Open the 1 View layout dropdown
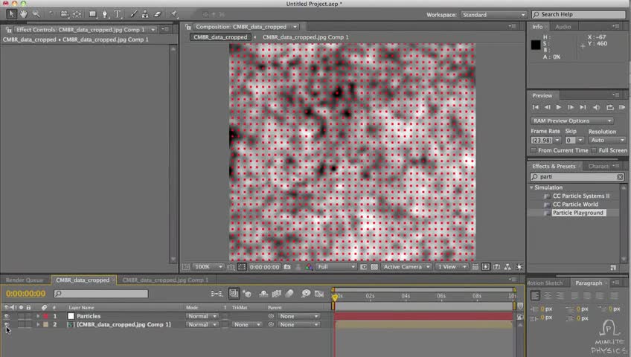This screenshot has width=631, height=357. [452, 267]
